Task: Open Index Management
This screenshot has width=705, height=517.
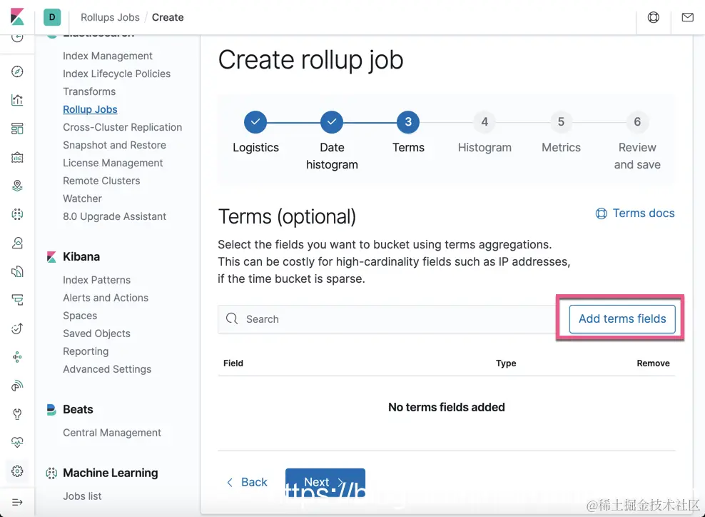Action: pyautogui.click(x=108, y=56)
